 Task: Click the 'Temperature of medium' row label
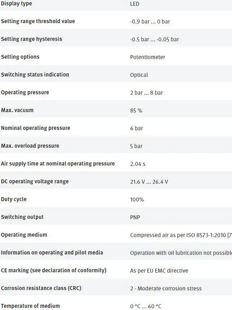(x=30, y=306)
